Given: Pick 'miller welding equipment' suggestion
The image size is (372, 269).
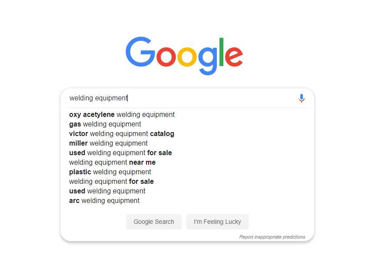Looking at the screenshot, I should click(108, 143).
